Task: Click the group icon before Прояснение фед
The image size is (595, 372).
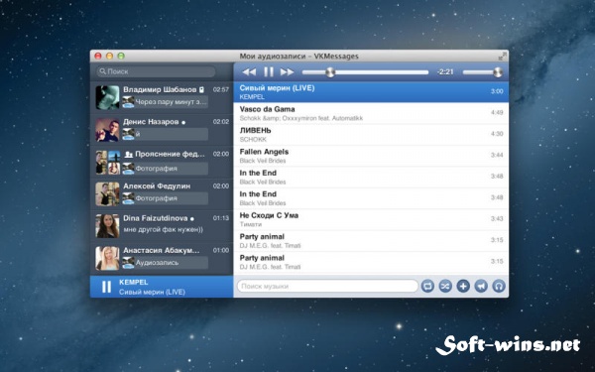Action: coord(129,154)
